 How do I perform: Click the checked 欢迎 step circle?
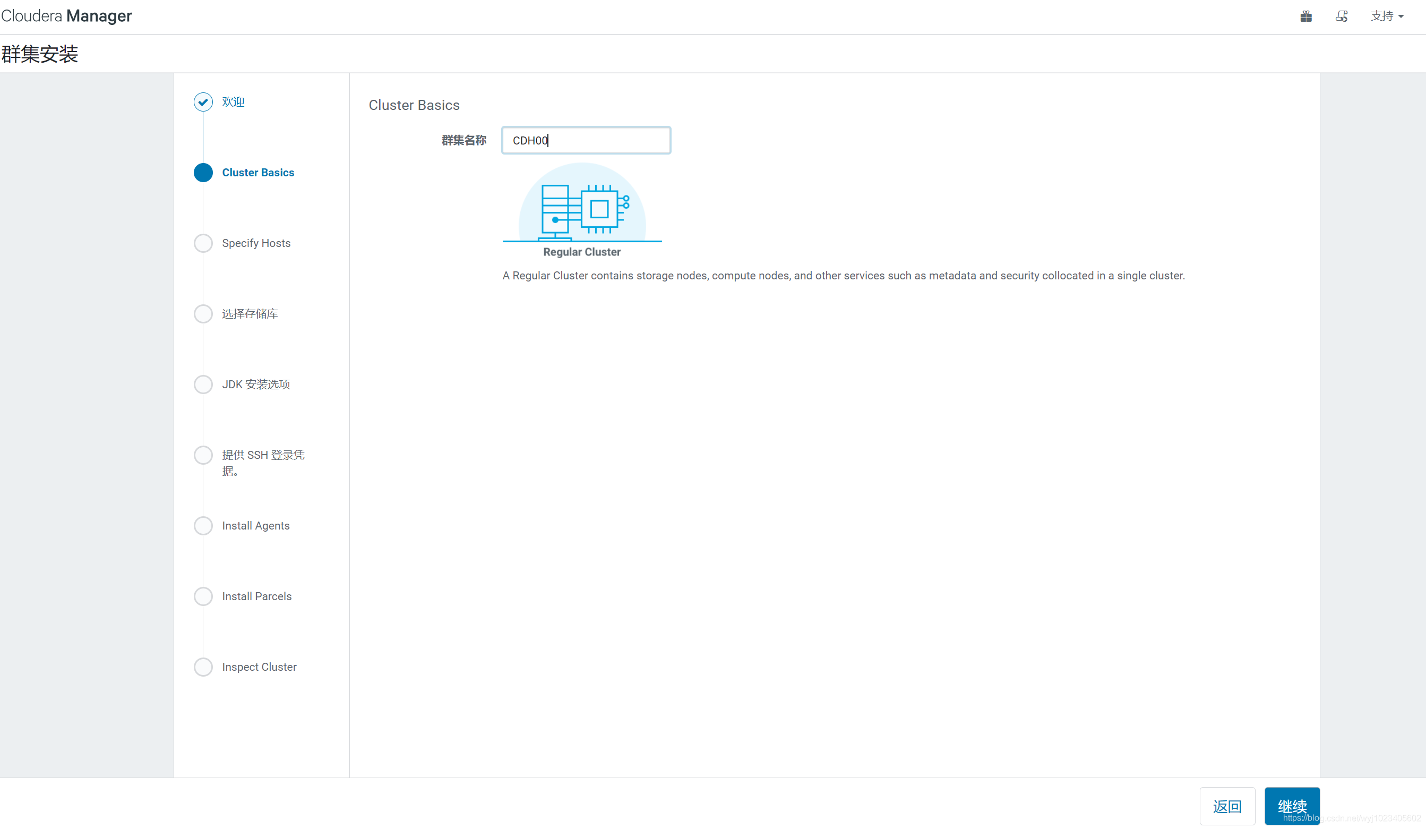203,102
